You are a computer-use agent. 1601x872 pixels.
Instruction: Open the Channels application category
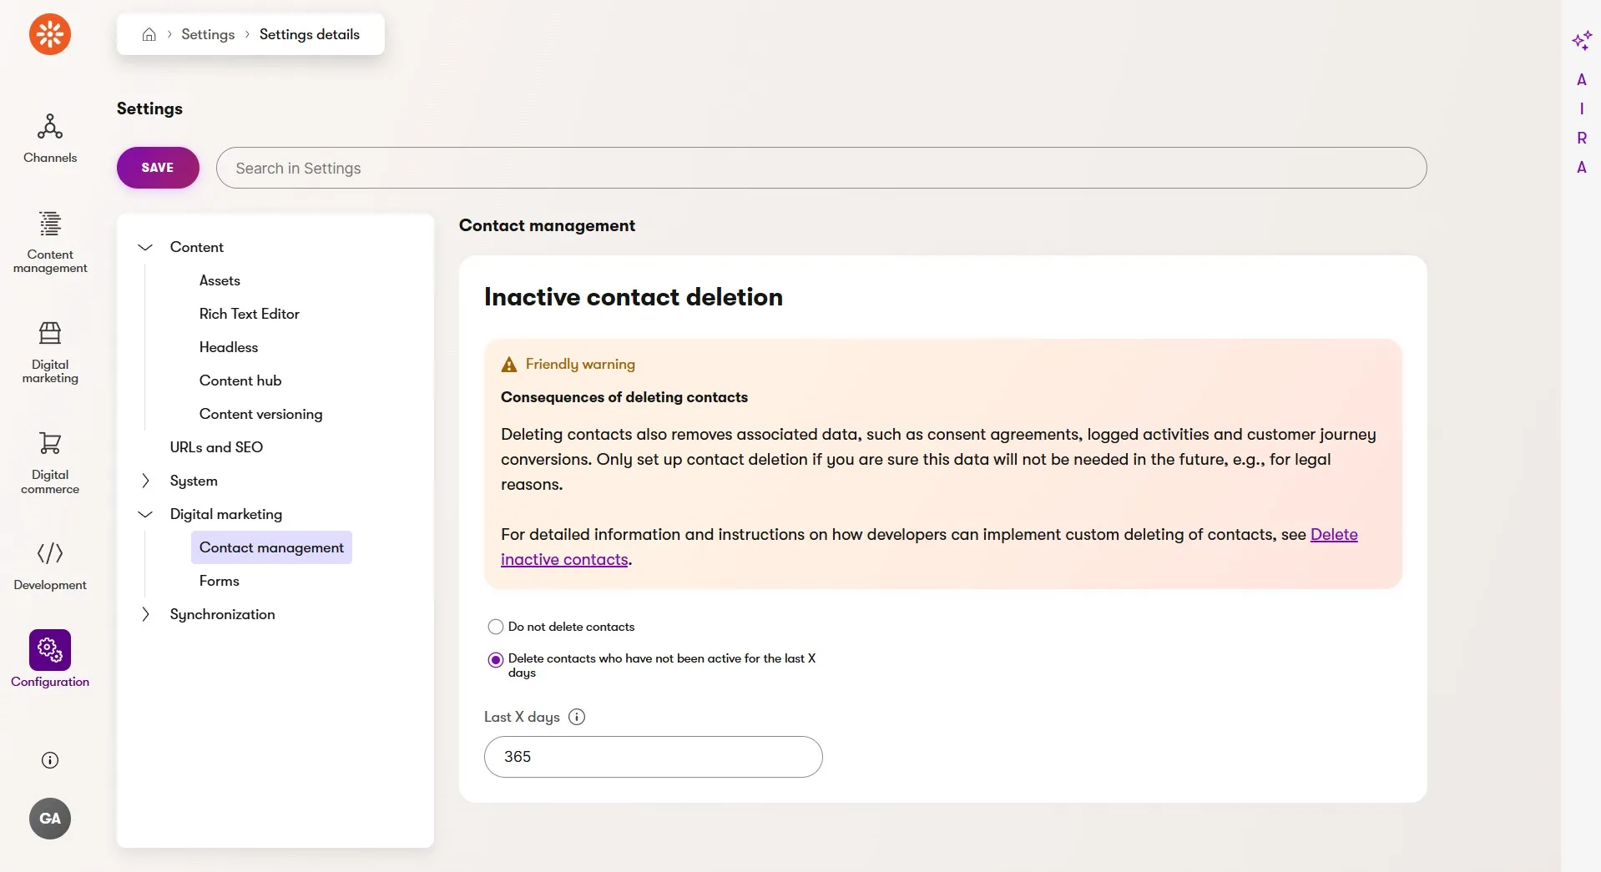(x=50, y=139)
